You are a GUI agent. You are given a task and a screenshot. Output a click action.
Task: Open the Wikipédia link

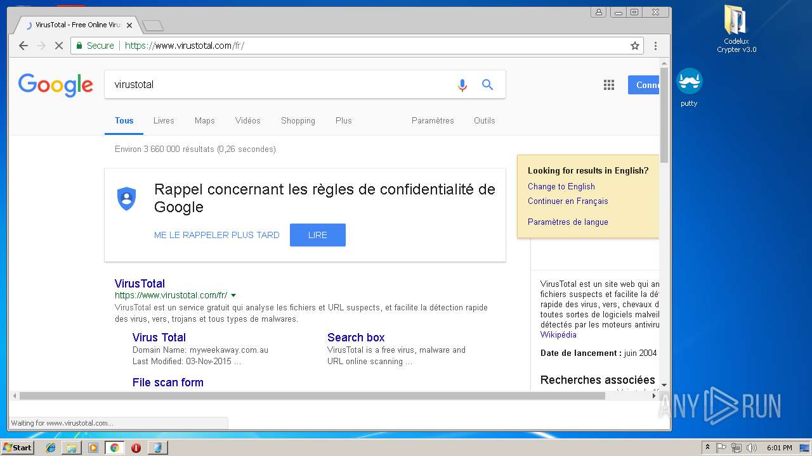558,334
